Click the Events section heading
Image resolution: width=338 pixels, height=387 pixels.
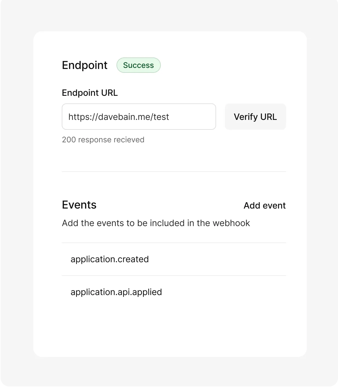[79, 204]
